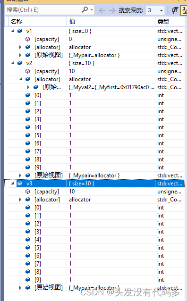
Task: Select v2's [3] element row
Action: point(96,119)
